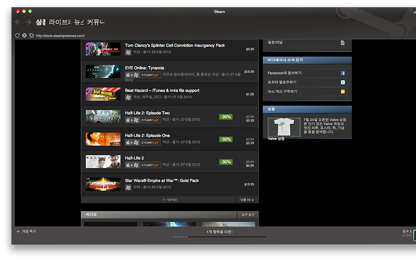Follow on Twitter link (트위터 팔로우하기)
The image size is (416, 260).
click(x=282, y=82)
